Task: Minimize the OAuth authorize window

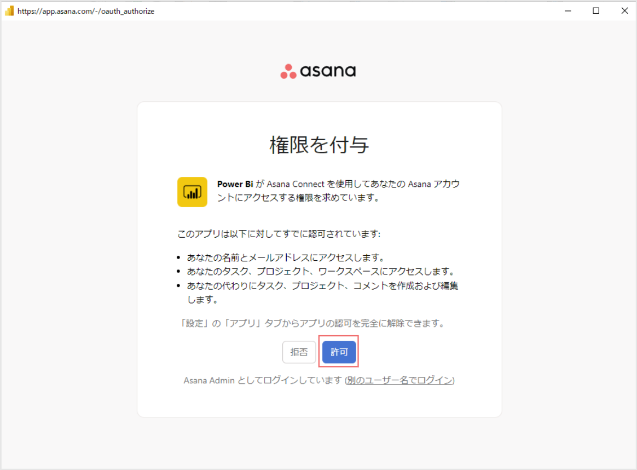Action: pyautogui.click(x=568, y=11)
